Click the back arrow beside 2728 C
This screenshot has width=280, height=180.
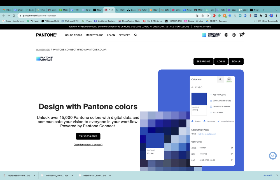[x=192, y=87]
